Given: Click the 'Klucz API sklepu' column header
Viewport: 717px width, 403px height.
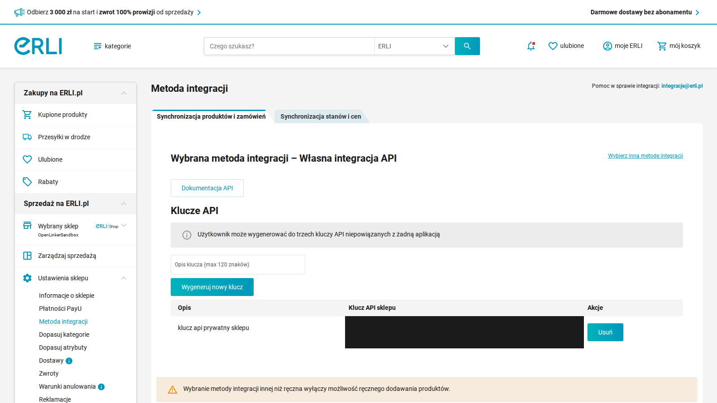Looking at the screenshot, I should coord(372,308).
